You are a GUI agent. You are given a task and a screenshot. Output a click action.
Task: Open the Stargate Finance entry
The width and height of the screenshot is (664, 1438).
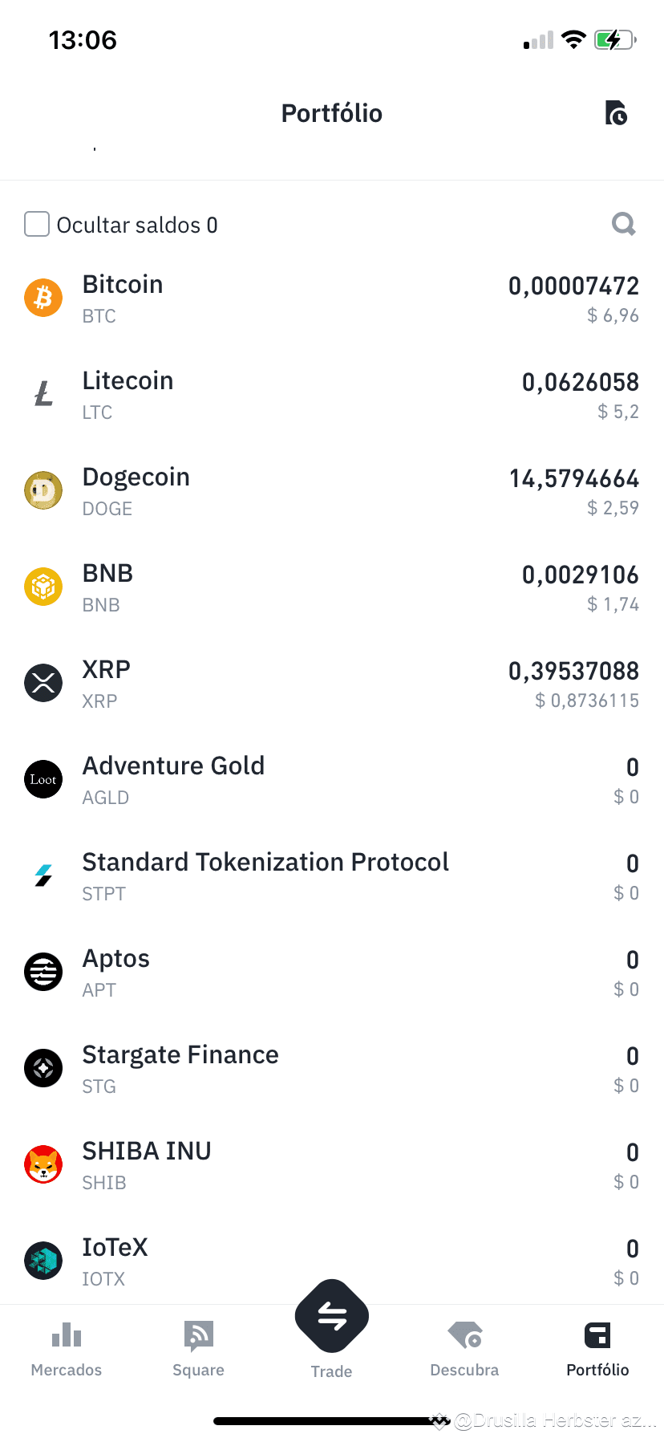point(332,1068)
